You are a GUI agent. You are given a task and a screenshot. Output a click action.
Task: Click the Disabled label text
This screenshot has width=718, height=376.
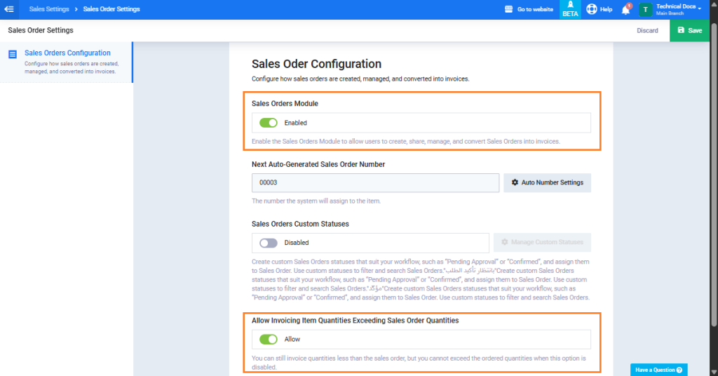297,243
